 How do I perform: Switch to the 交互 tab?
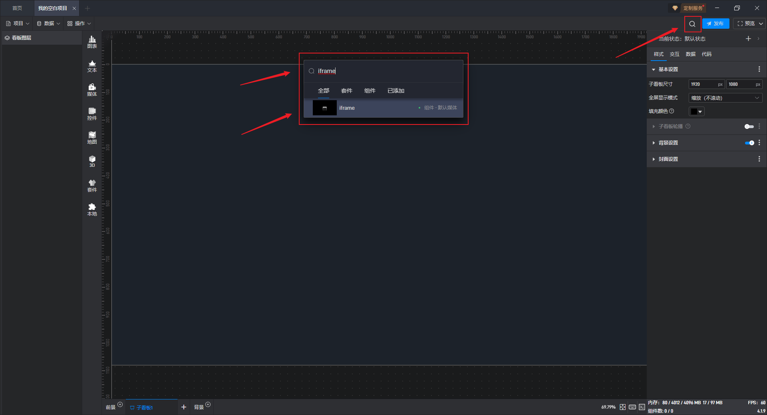(675, 54)
